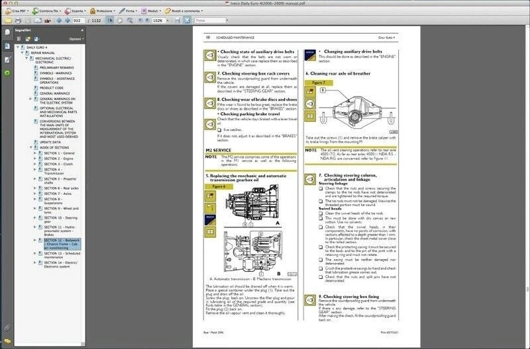Click the save disk icon
The width and height of the screenshot is (530, 349).
tap(28, 20)
